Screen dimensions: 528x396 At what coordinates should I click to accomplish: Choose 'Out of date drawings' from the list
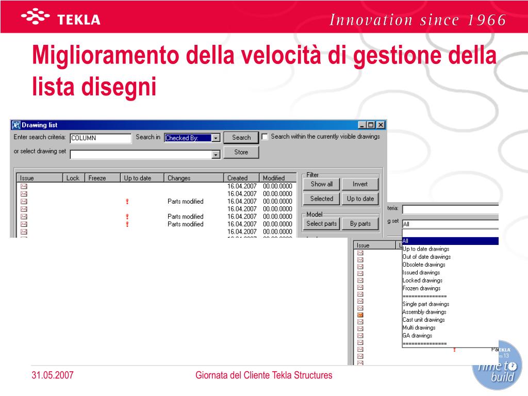426,257
